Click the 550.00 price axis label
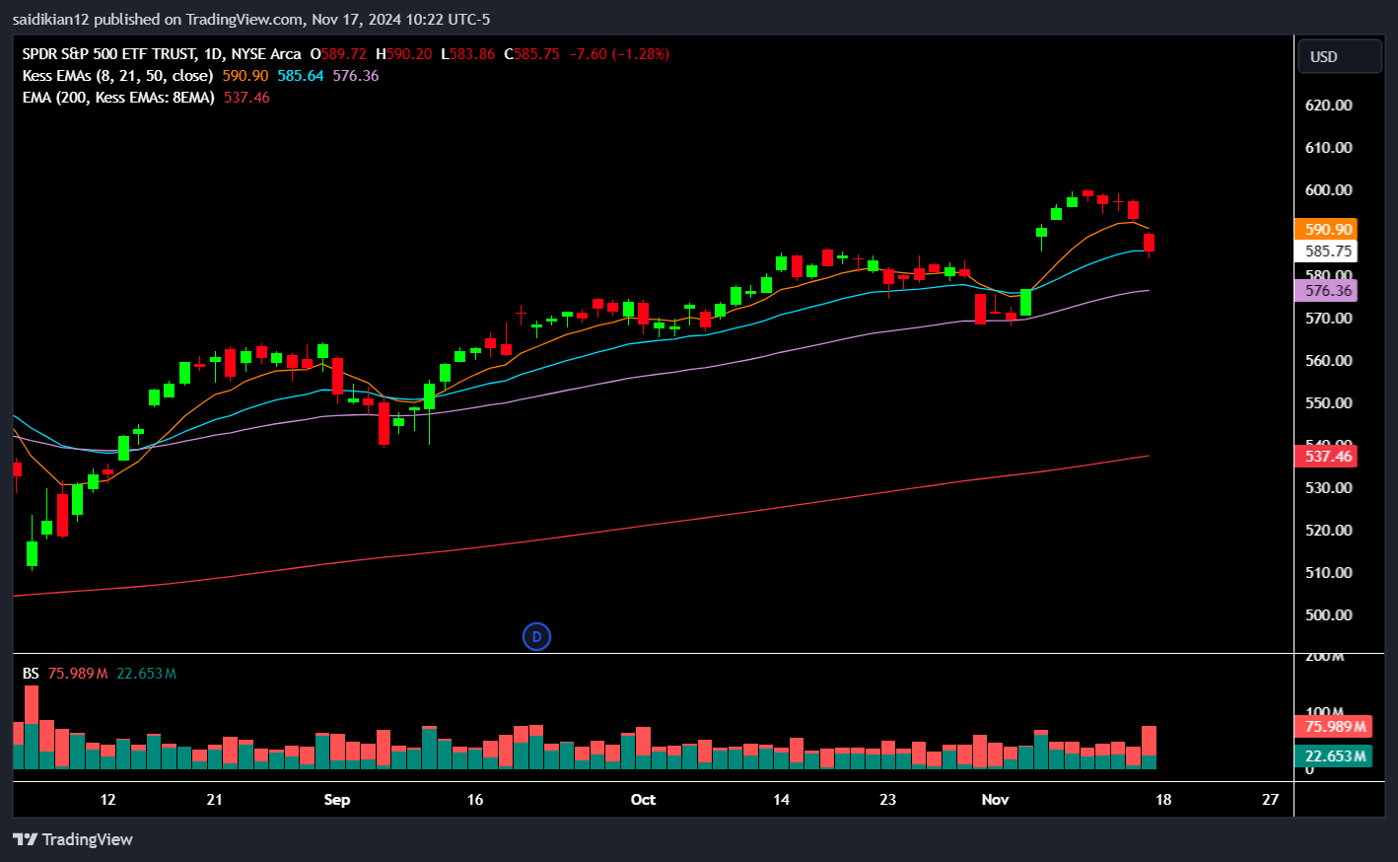Screen dimensions: 1398x862 point(1328,402)
